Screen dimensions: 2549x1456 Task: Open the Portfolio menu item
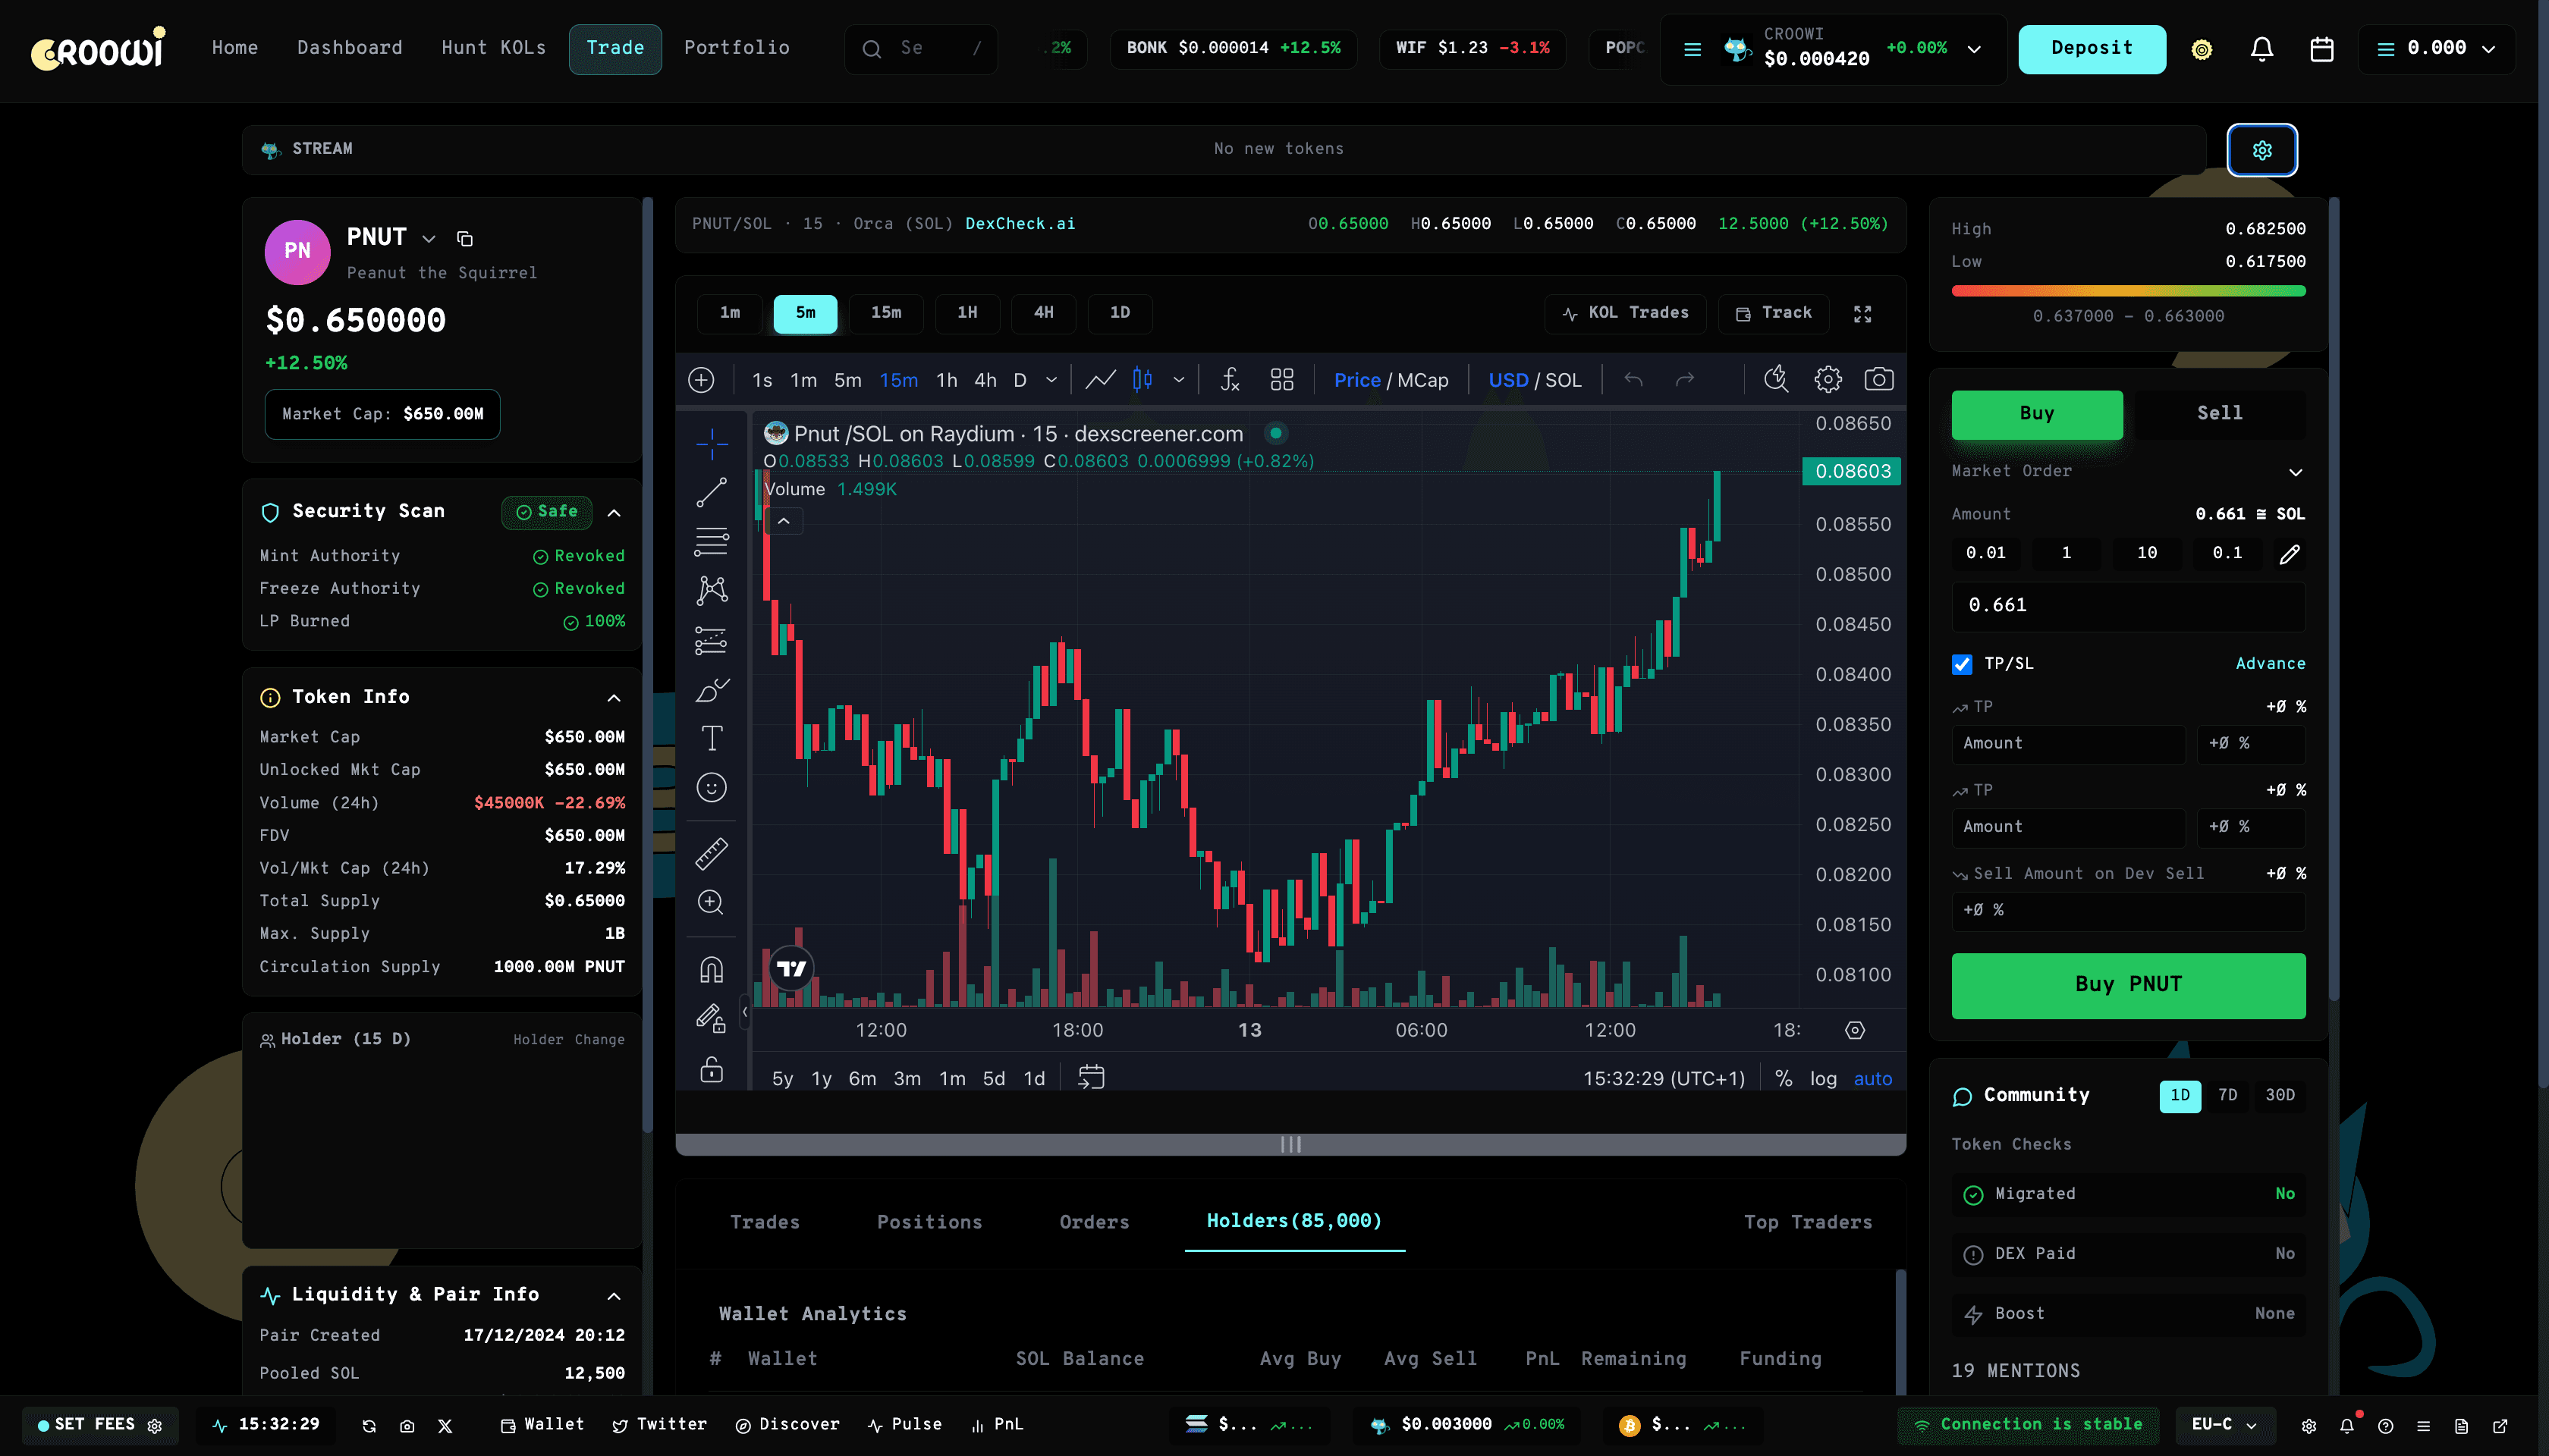point(737,48)
